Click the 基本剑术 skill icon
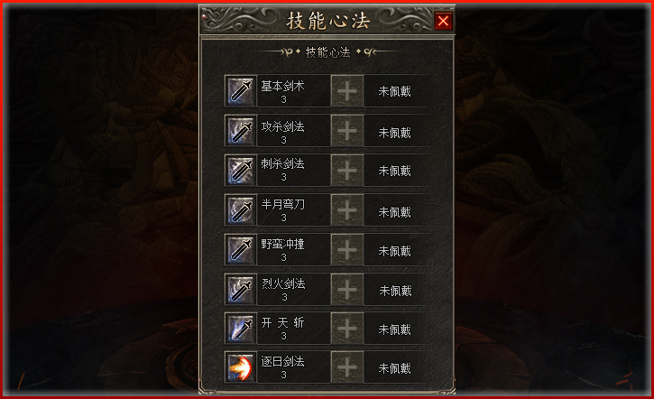The width and height of the screenshot is (654, 399). tap(241, 91)
